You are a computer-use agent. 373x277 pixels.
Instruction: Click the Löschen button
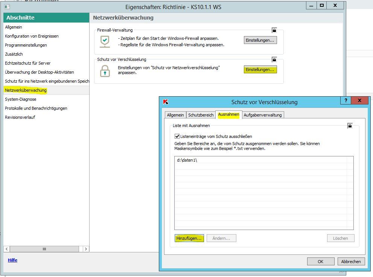click(340, 238)
